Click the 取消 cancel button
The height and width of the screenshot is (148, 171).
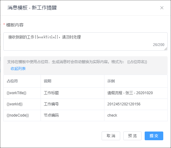(111, 136)
